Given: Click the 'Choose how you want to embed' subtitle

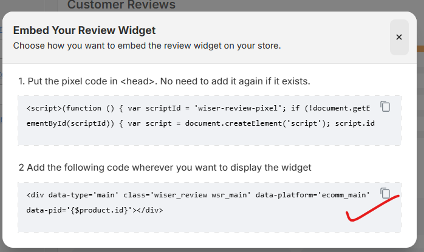Looking at the screenshot, I should coord(147,46).
